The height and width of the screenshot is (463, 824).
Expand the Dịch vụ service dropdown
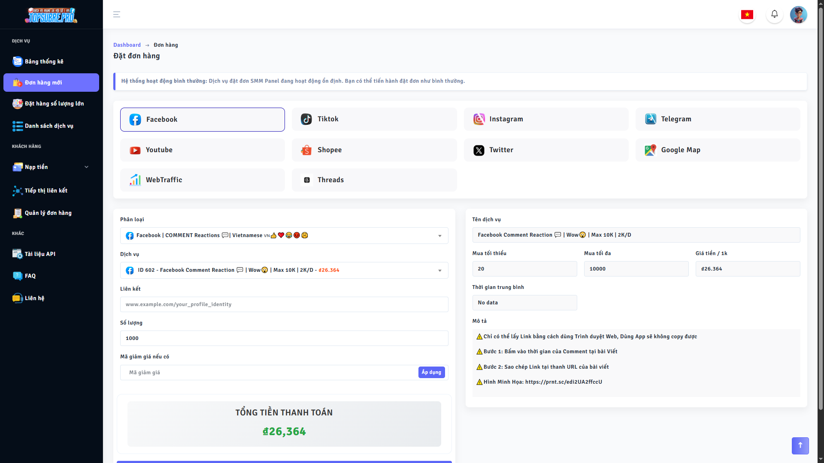pyautogui.click(x=284, y=270)
